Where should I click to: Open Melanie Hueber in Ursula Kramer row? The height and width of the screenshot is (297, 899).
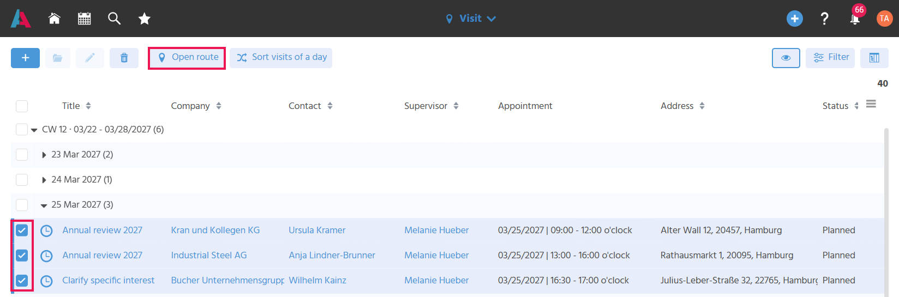tap(436, 230)
